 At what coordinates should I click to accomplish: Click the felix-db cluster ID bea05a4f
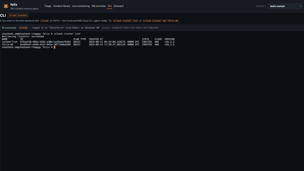coord(45,45)
